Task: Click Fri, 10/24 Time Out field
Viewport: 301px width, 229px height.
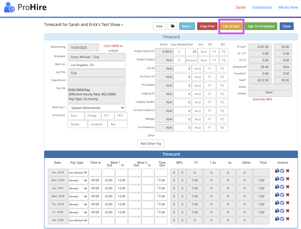Action: [161, 212]
